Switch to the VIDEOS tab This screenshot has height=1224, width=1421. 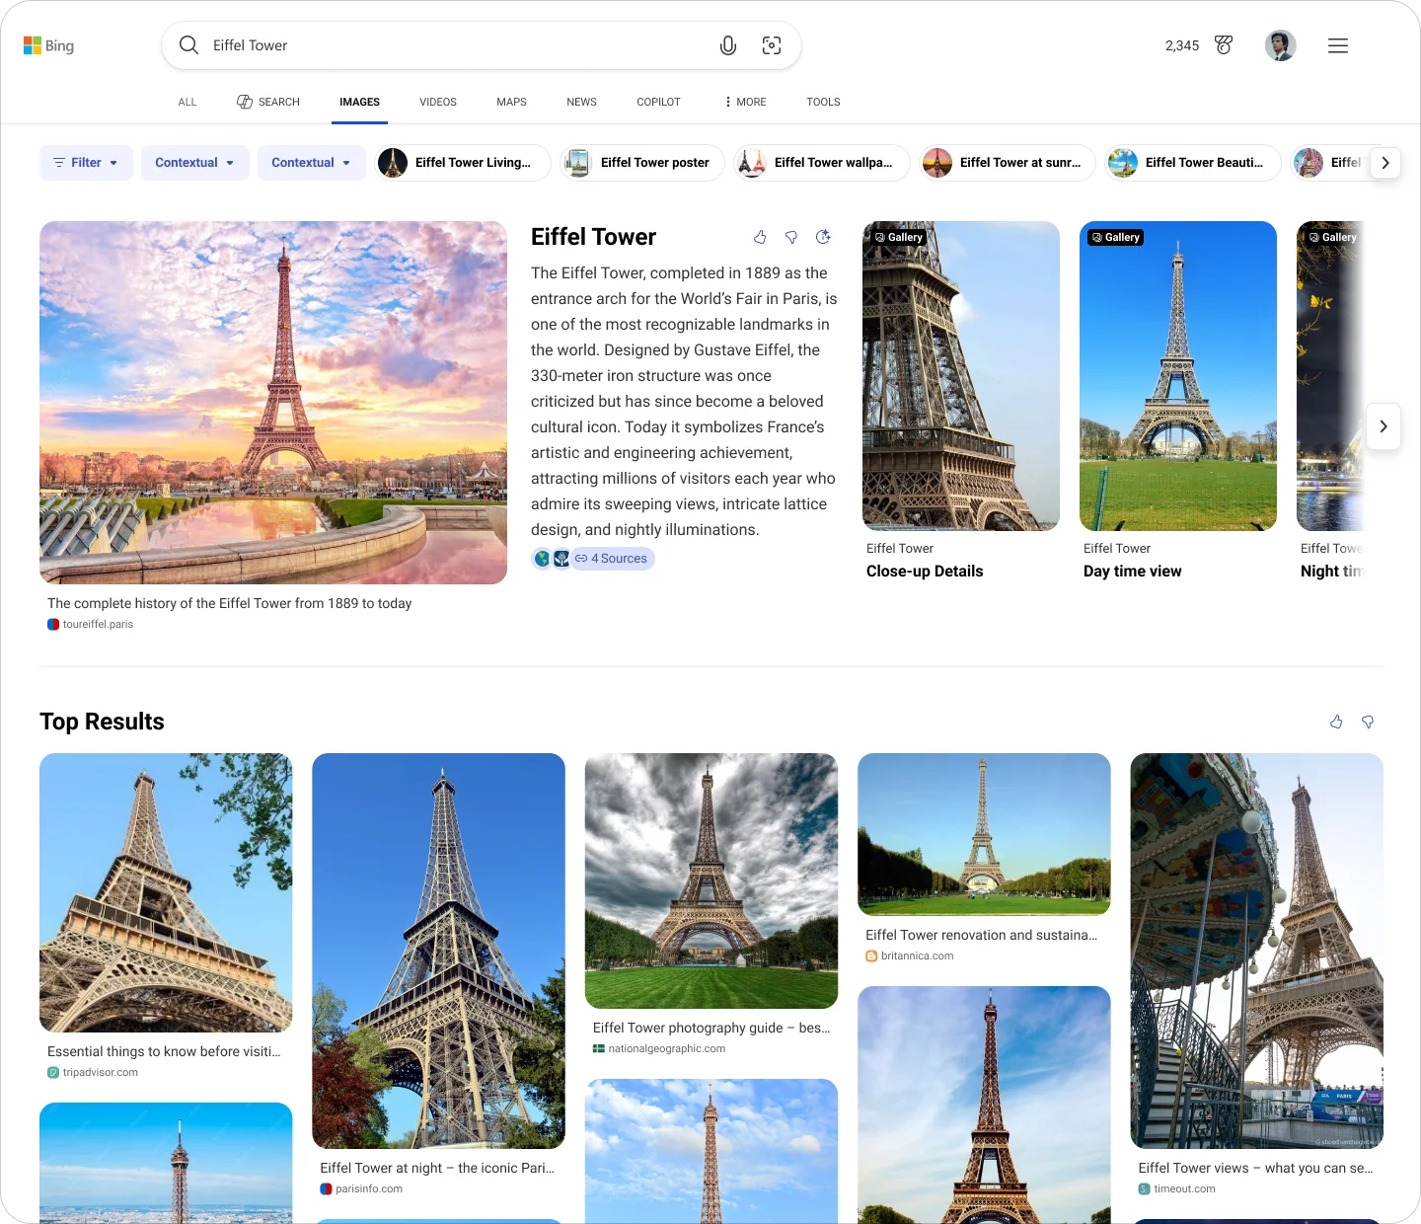pos(437,102)
